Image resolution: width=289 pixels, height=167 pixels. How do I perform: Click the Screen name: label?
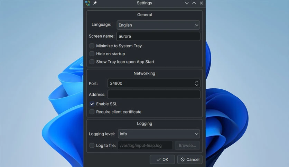click(x=102, y=36)
